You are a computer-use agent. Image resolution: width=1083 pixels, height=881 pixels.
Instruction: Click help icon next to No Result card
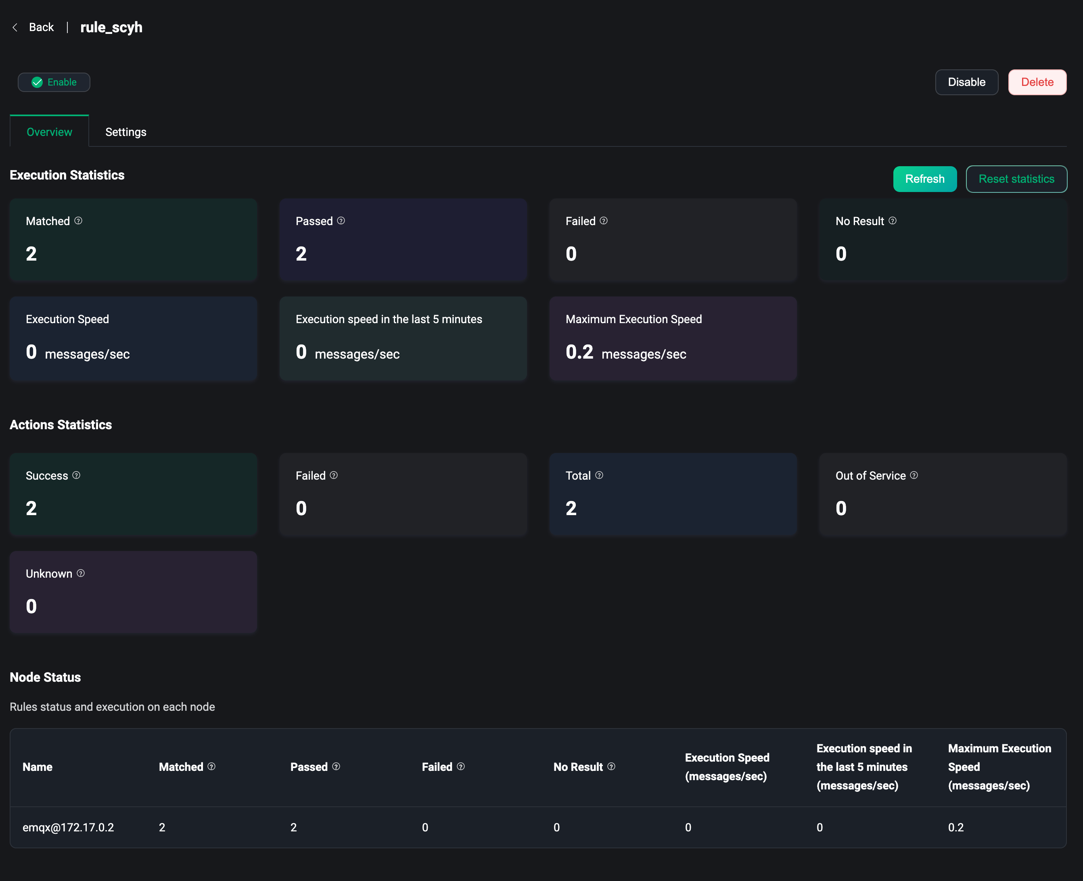(892, 221)
